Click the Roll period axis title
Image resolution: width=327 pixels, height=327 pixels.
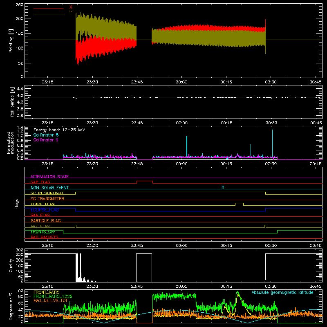[x=12, y=102]
